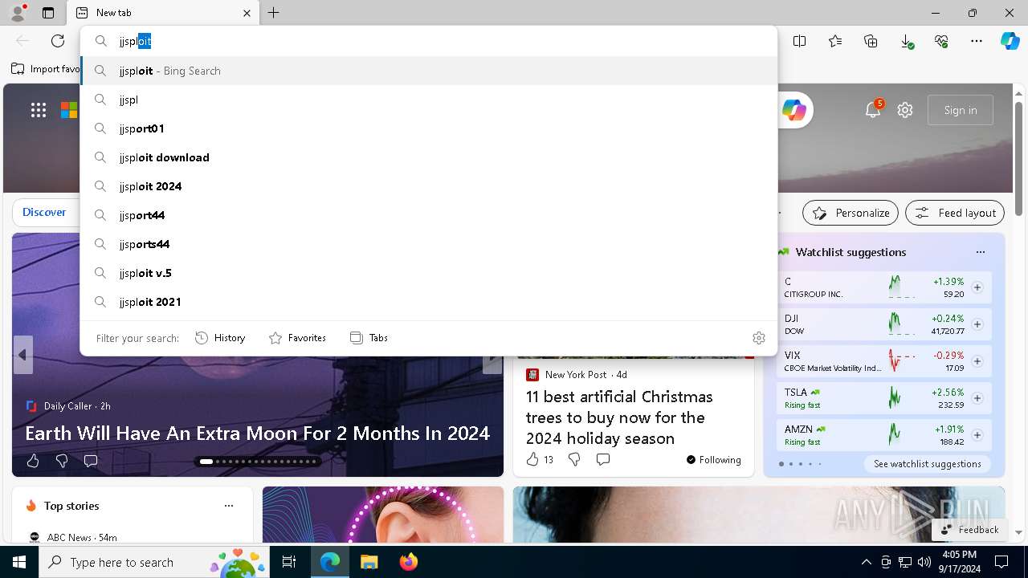Open Watchlist suggestions more options

pos(980,252)
